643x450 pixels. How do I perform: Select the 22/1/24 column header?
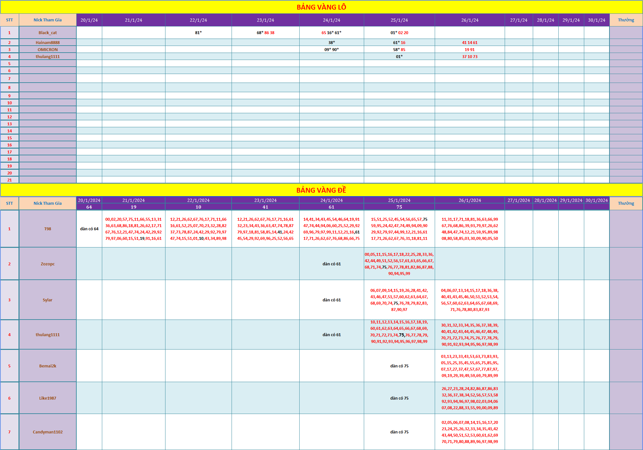198,20
